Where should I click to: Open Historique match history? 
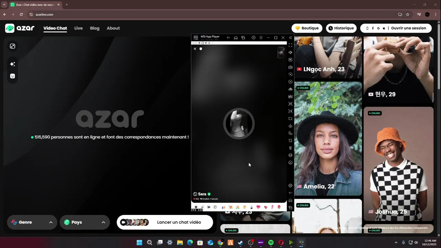pyautogui.click(x=341, y=28)
